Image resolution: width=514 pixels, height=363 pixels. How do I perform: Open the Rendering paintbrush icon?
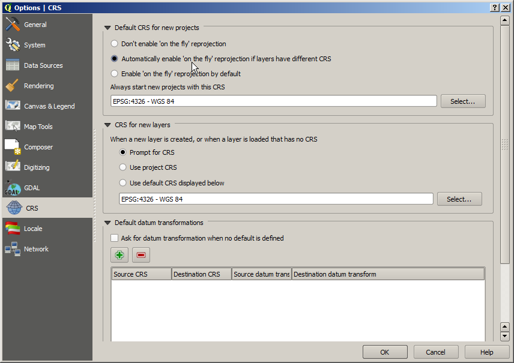pos(13,85)
